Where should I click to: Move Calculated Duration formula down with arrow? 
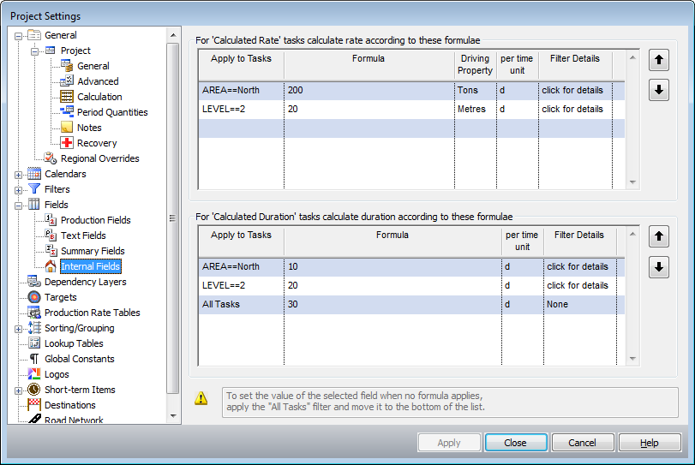coord(658,267)
